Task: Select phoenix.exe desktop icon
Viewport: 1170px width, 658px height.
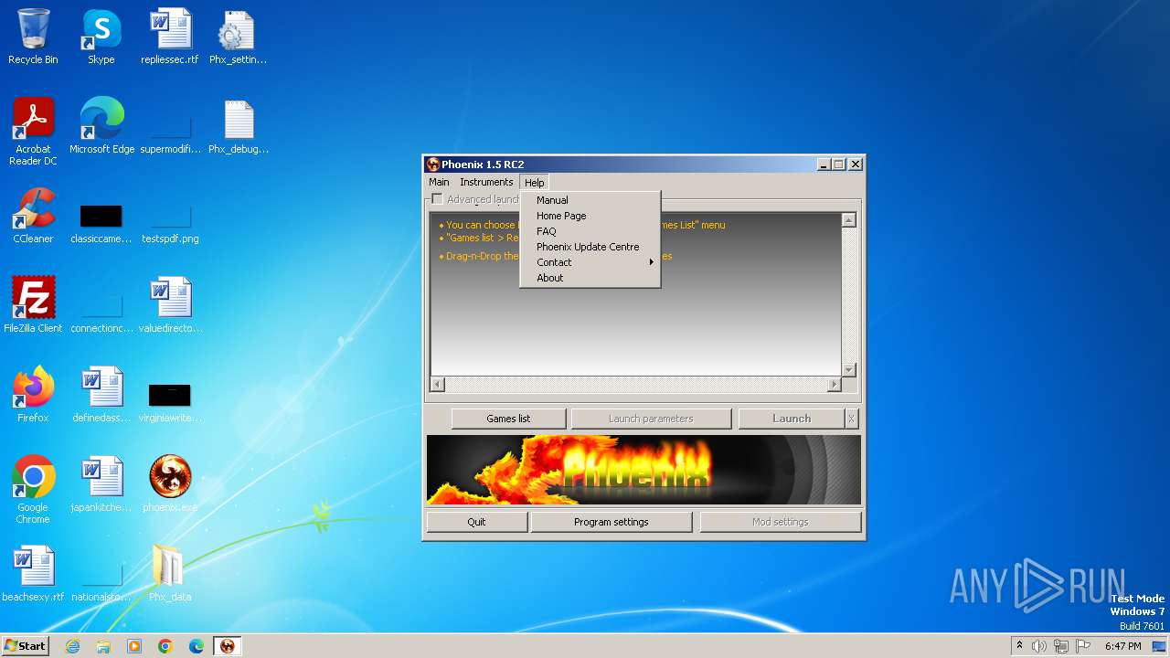Action: tap(170, 483)
